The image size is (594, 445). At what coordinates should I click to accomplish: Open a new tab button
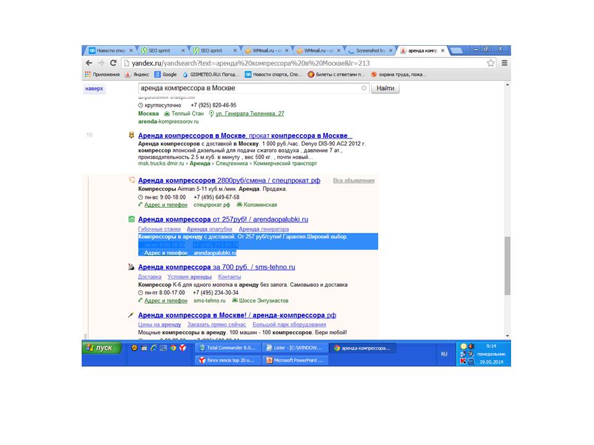[457, 51]
